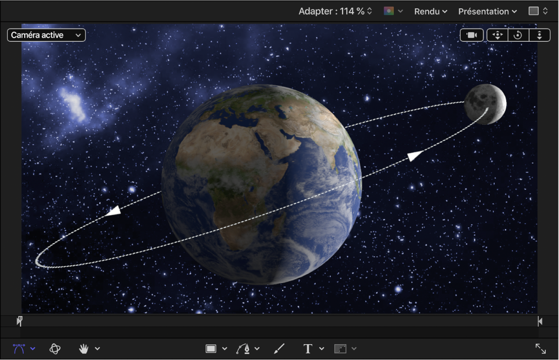Open the shape tool dropdown chevron
The image size is (559, 360).
pos(225,349)
